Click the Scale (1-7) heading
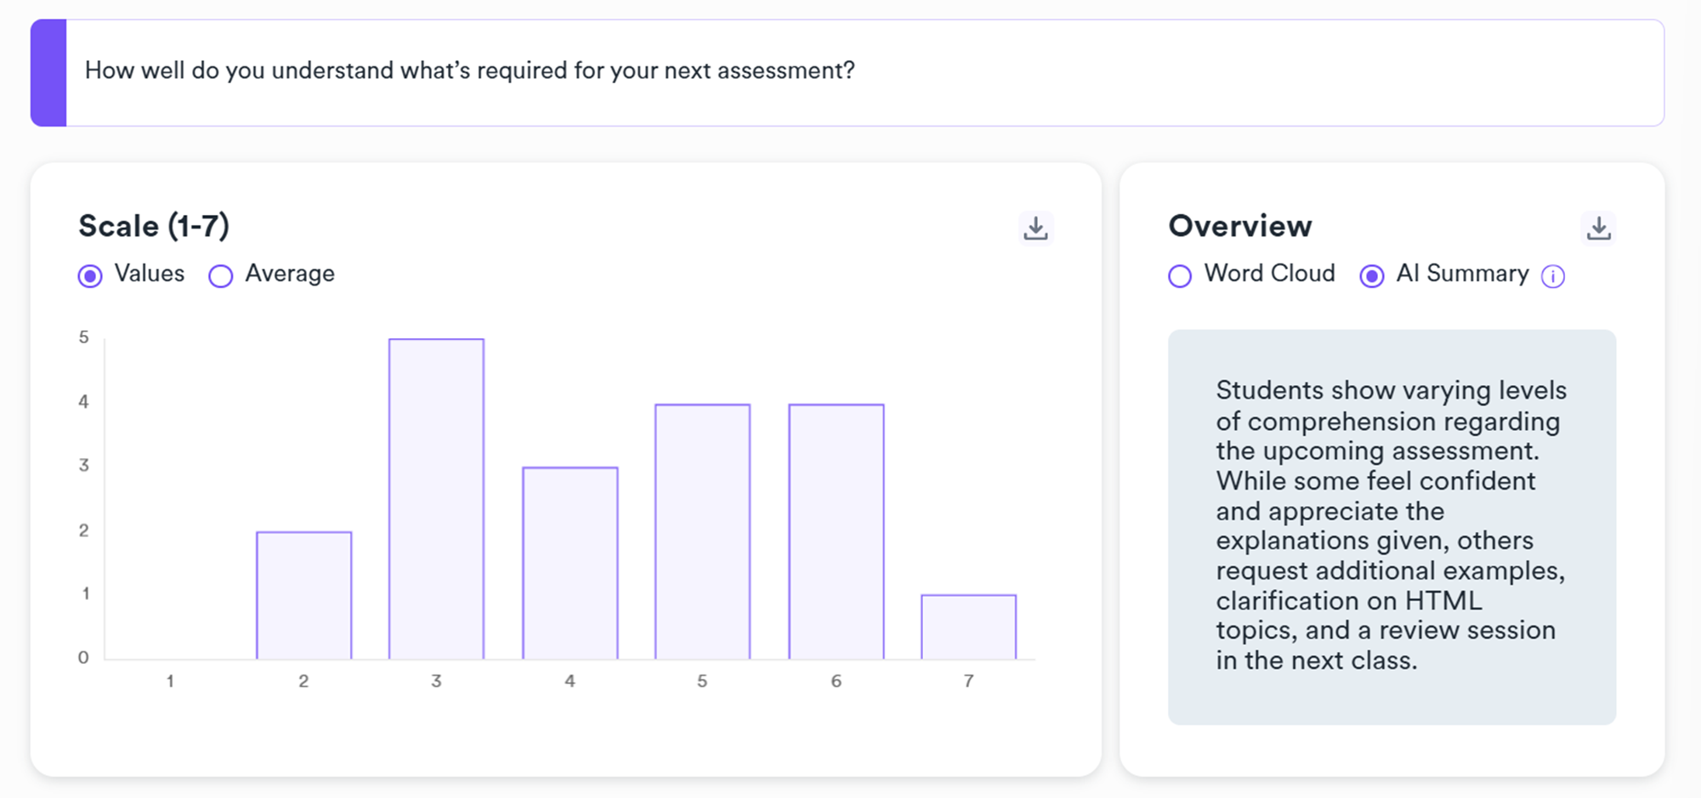Image resolution: width=1701 pixels, height=798 pixels. (154, 226)
